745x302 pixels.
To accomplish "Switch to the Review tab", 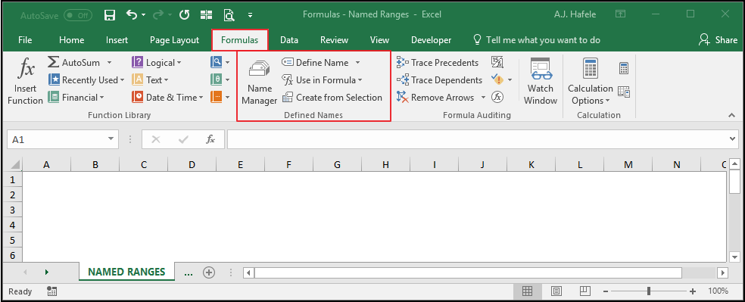I will [x=334, y=40].
